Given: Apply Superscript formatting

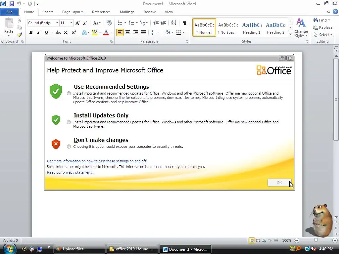Looking at the screenshot, I should tap(74, 32).
